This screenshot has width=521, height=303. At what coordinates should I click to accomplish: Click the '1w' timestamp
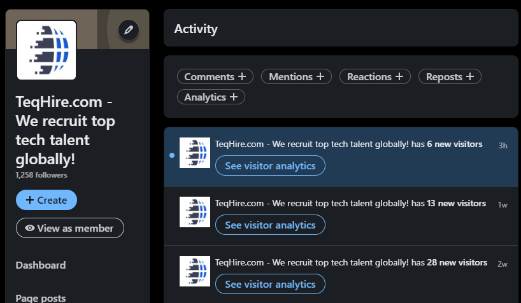pos(503,205)
